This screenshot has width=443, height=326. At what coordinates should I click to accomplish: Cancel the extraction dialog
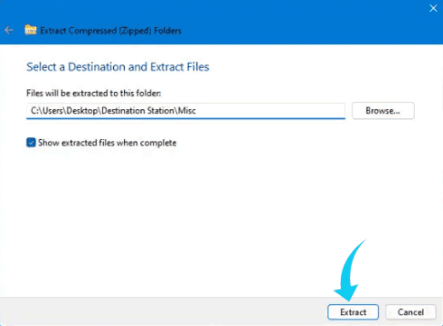pyautogui.click(x=410, y=312)
